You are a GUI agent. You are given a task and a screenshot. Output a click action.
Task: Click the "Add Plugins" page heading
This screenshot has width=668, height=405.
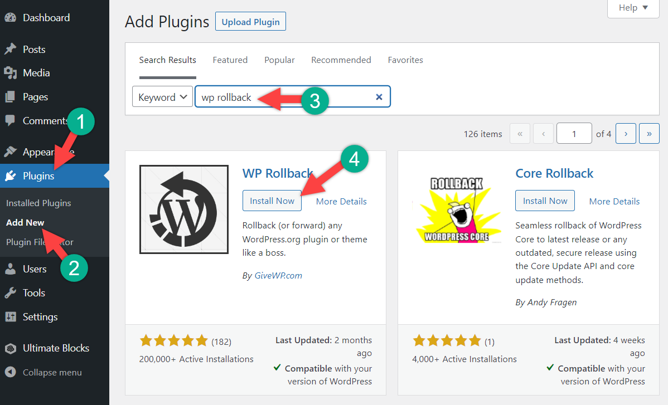coord(167,22)
